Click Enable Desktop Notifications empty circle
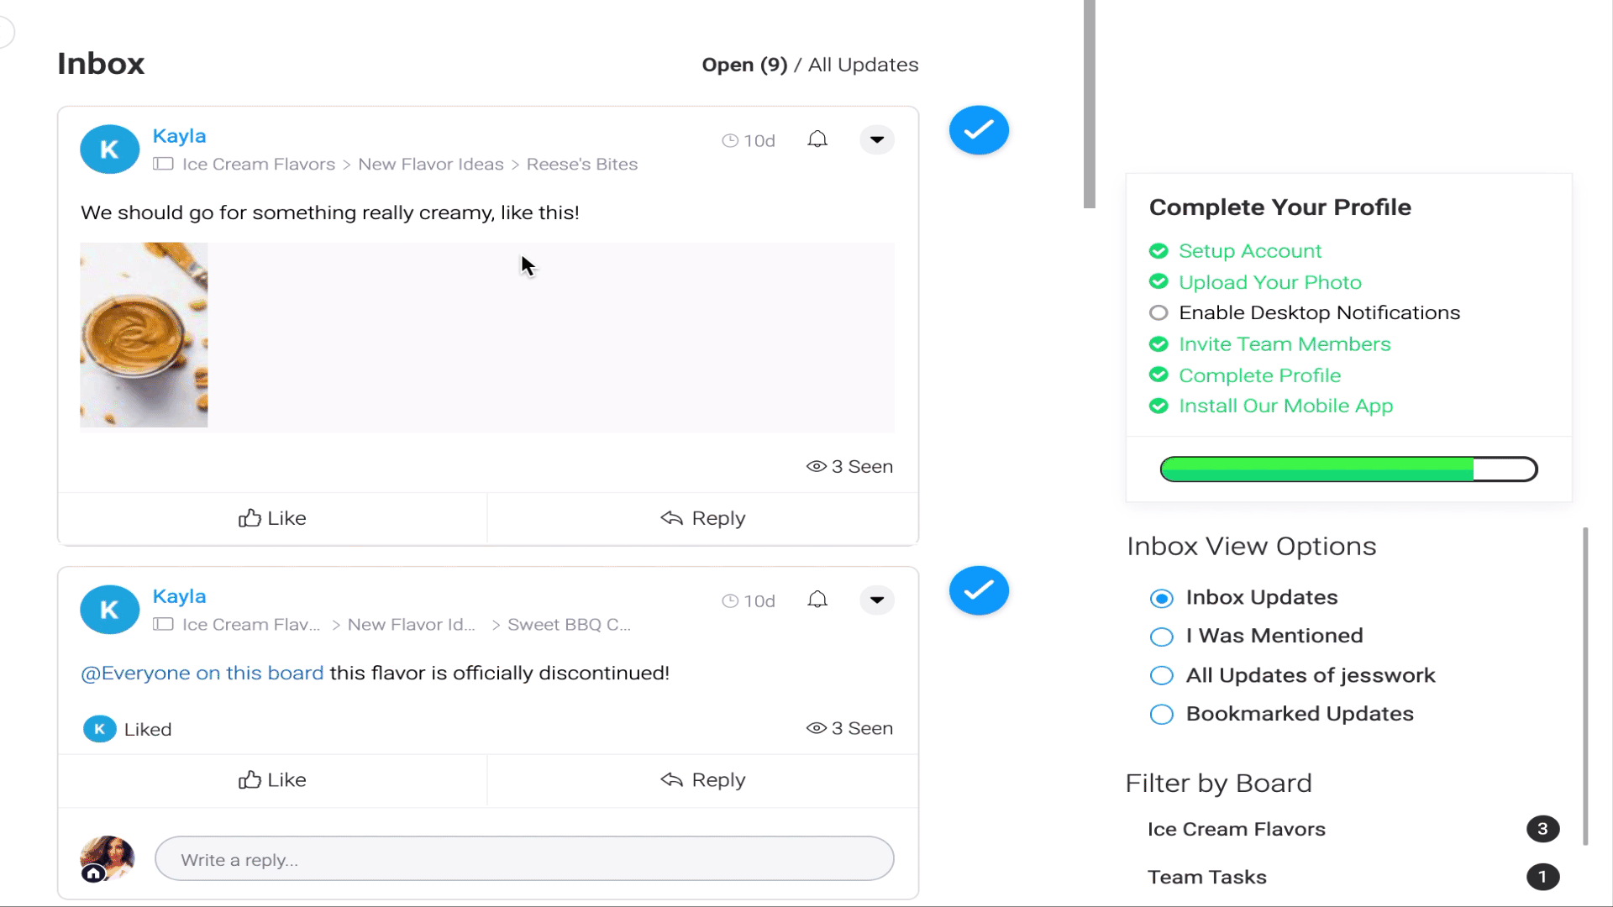The image size is (1613, 907). (x=1159, y=312)
